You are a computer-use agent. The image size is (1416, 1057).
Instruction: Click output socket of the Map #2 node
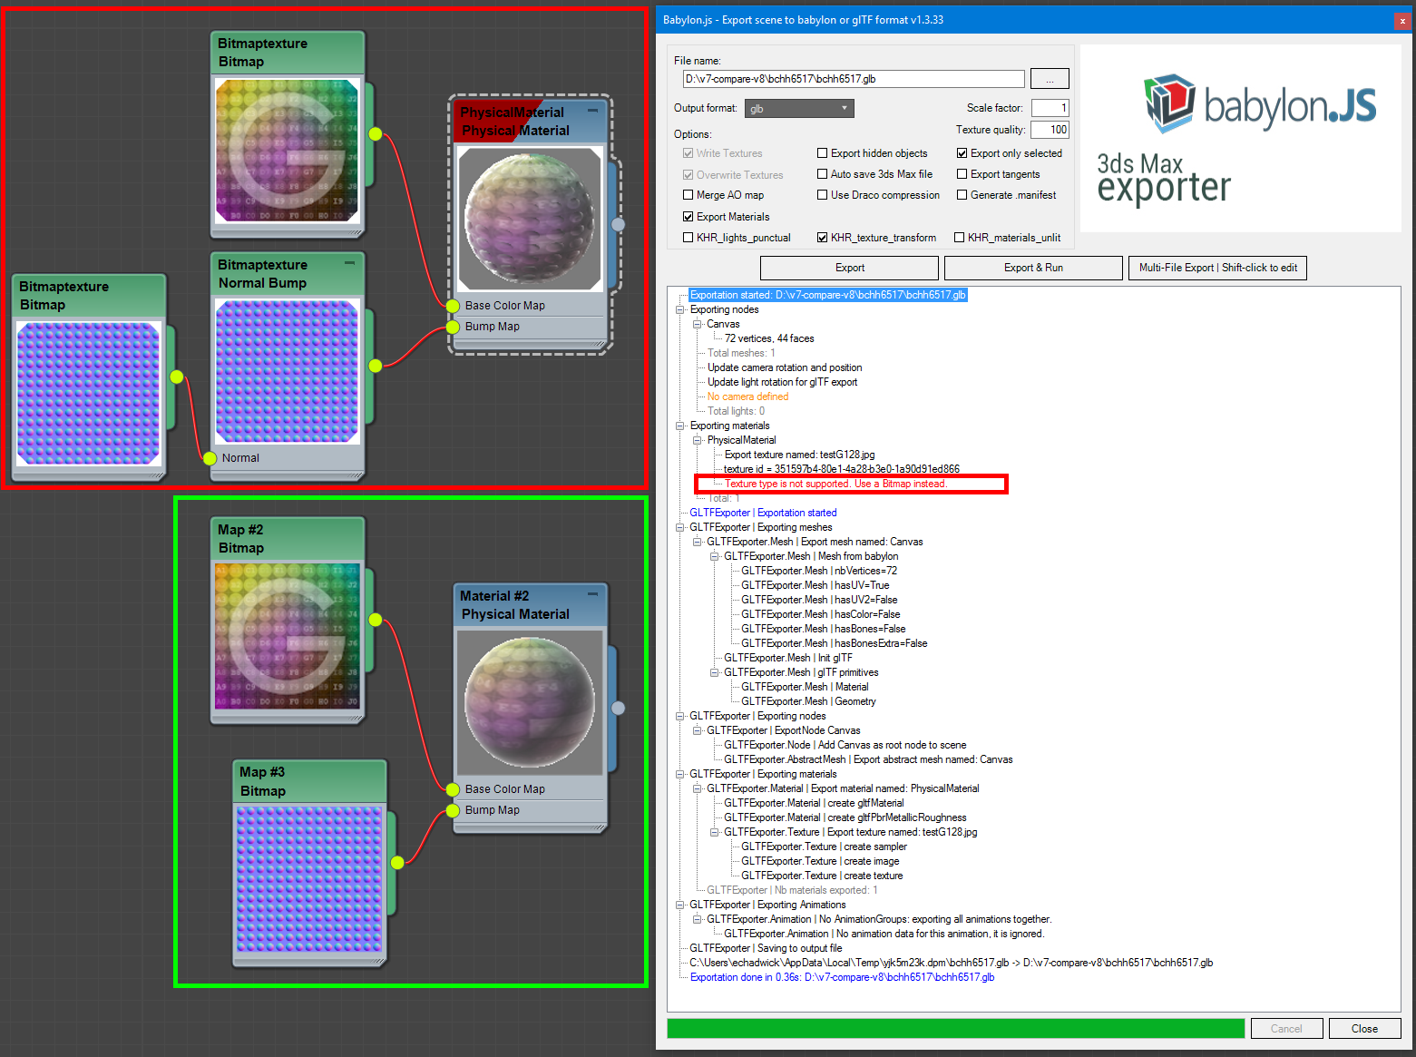point(376,619)
